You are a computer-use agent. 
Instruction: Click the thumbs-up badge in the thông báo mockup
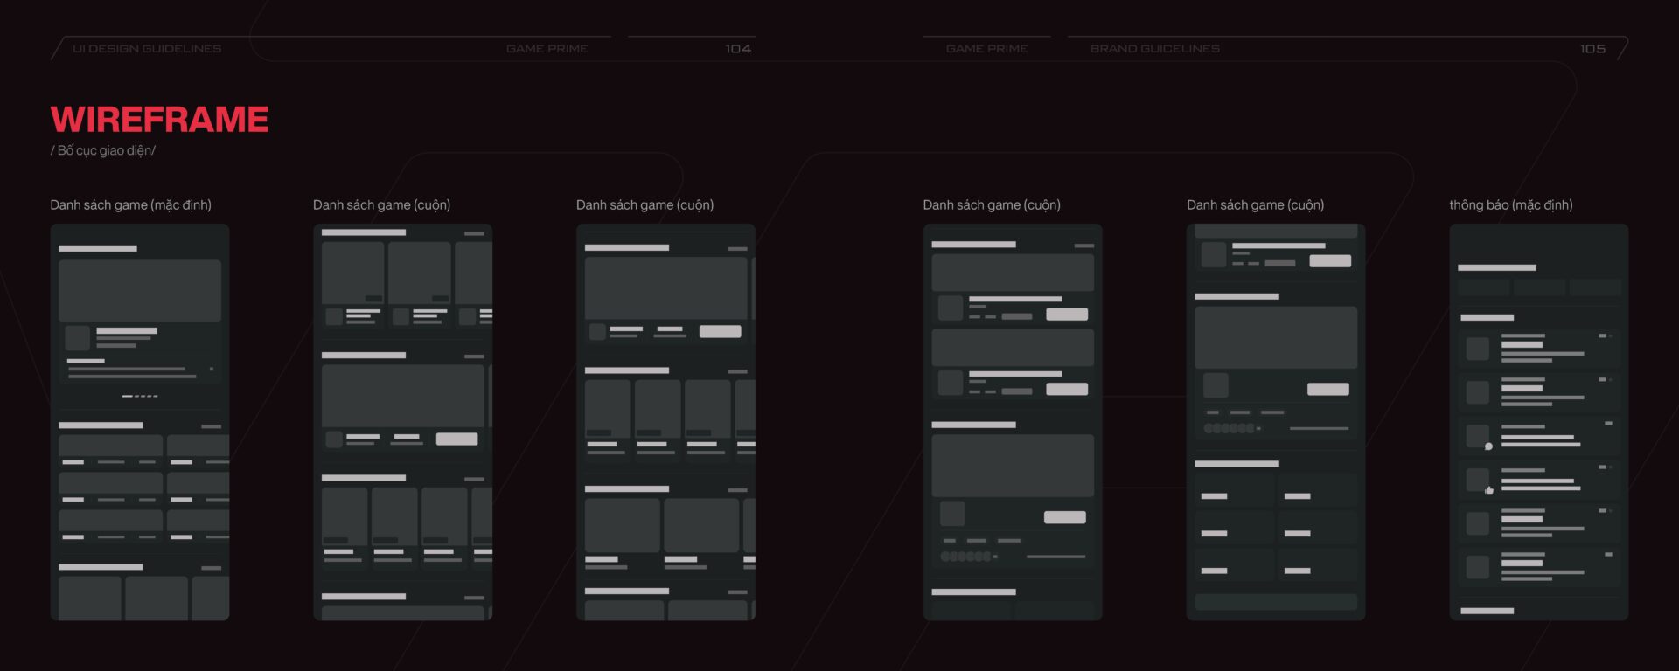click(x=1489, y=490)
